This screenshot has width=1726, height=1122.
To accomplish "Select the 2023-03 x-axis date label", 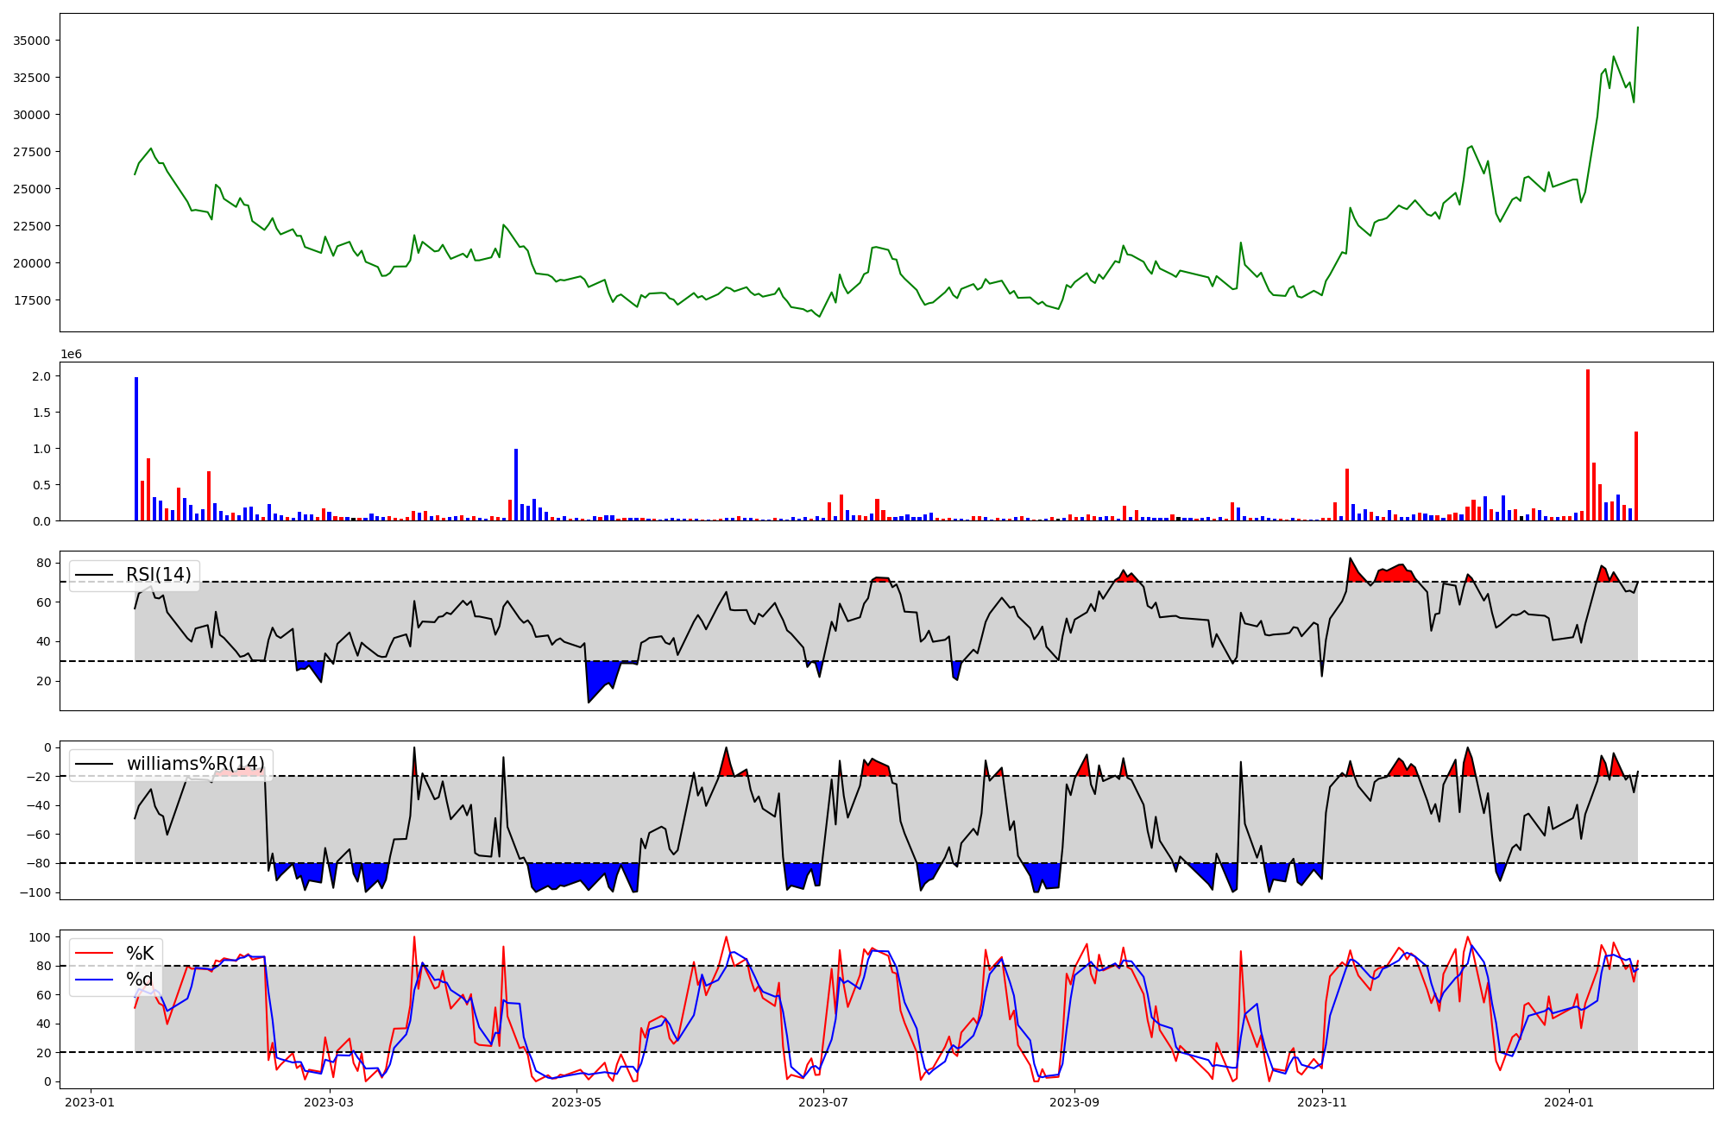I will (x=329, y=1102).
